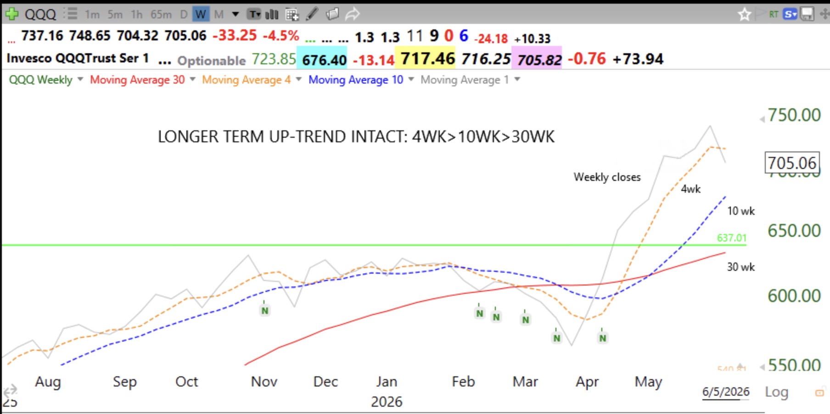Click the 600.00 price axis label

[794, 296]
